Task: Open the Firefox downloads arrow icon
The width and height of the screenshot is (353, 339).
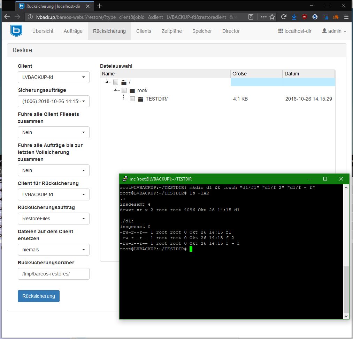Action: [294, 17]
